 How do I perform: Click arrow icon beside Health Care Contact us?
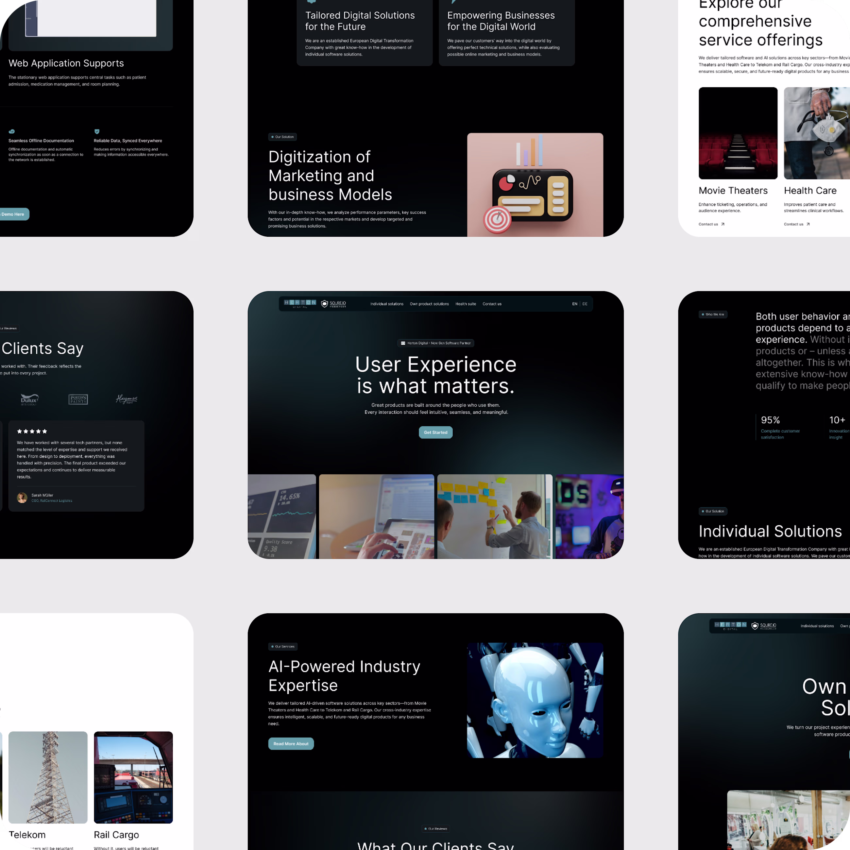(808, 224)
